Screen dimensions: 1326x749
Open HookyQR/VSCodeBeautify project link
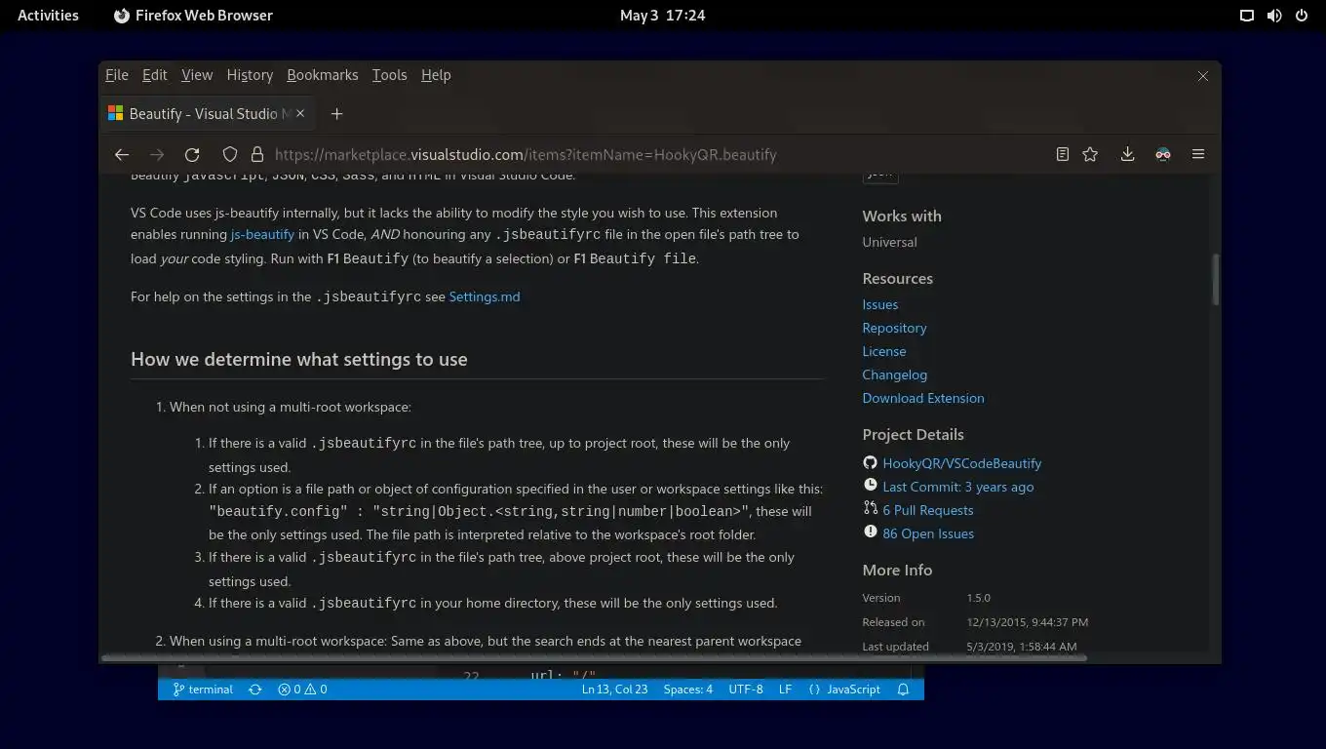click(x=962, y=463)
